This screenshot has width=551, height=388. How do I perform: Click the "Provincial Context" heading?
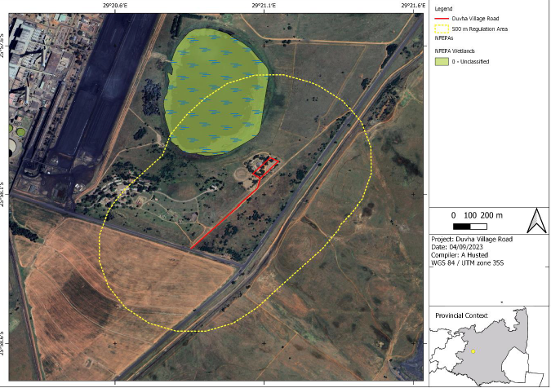[461, 315]
